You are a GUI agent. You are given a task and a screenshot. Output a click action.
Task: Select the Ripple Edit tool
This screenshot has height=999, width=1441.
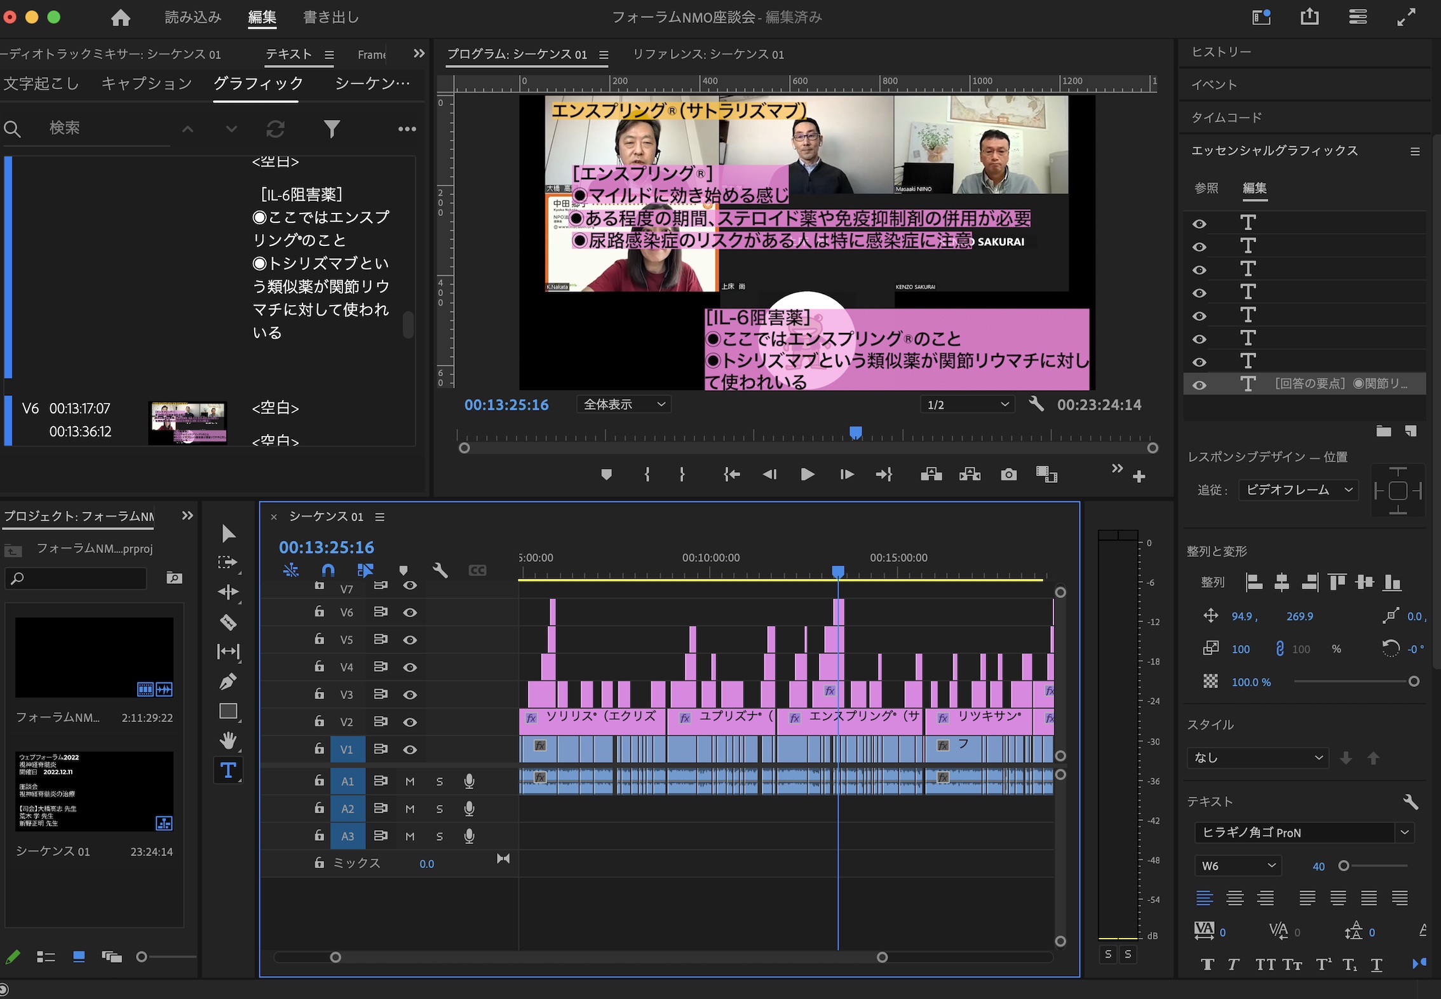(x=227, y=592)
